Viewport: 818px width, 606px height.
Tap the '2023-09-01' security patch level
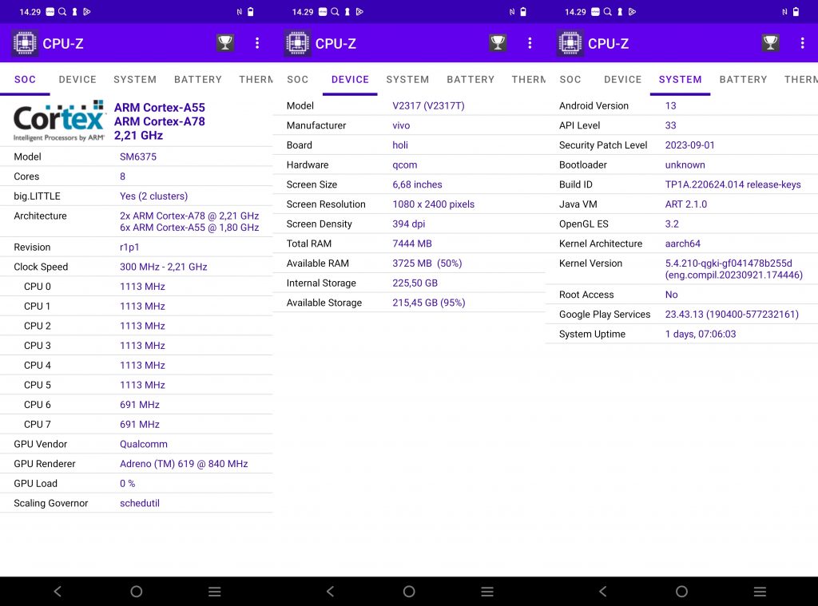689,145
